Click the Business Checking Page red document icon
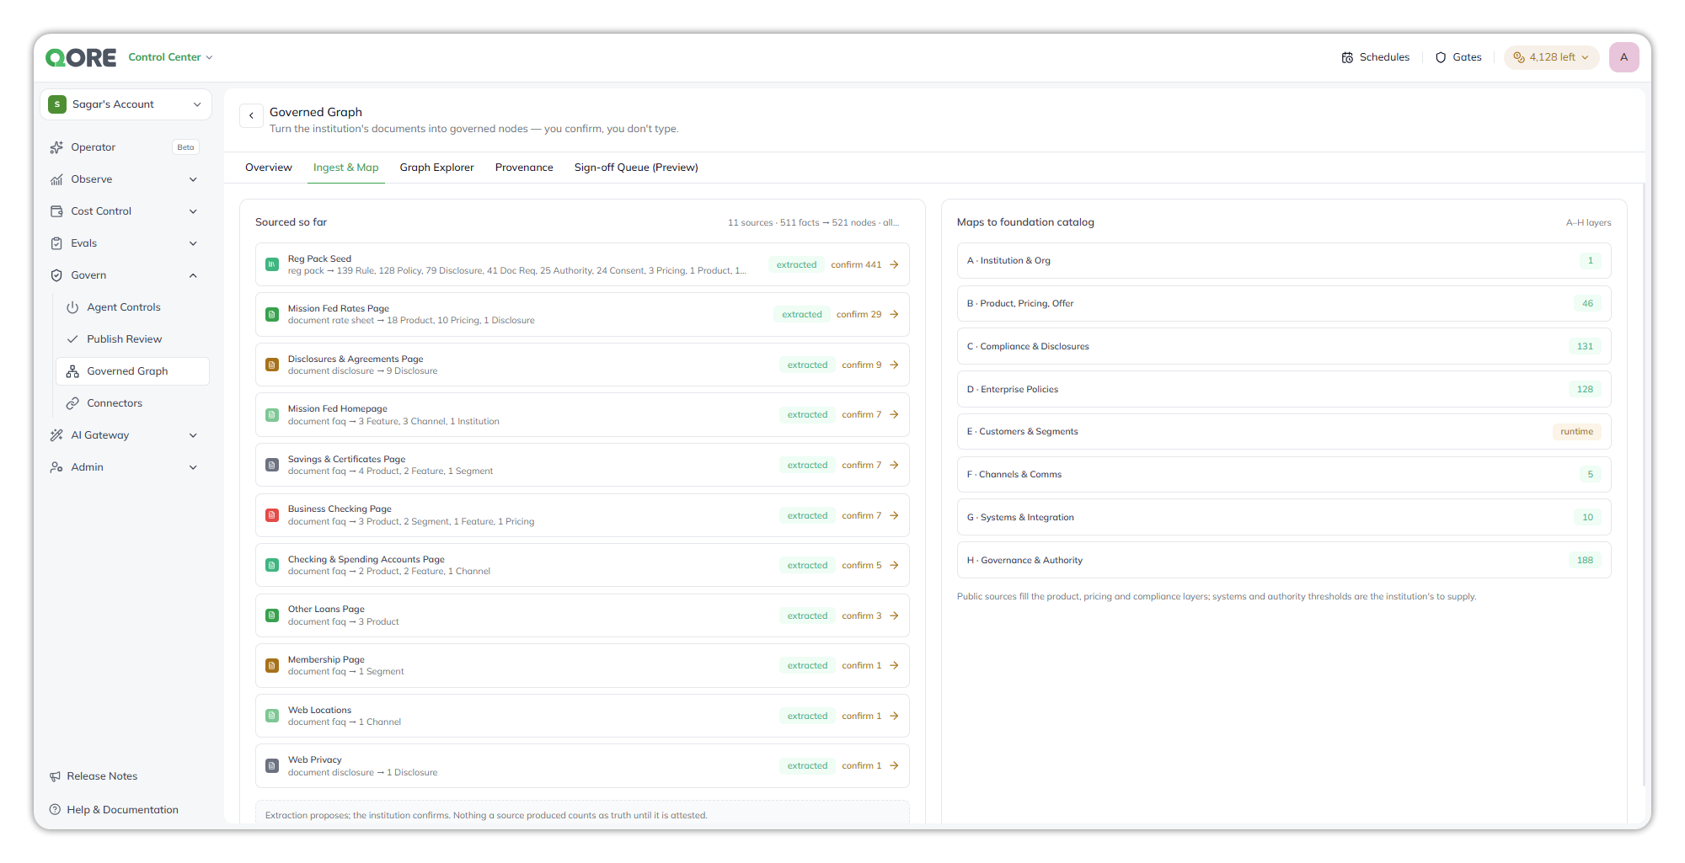The width and height of the screenshot is (1685, 863). [x=272, y=515]
